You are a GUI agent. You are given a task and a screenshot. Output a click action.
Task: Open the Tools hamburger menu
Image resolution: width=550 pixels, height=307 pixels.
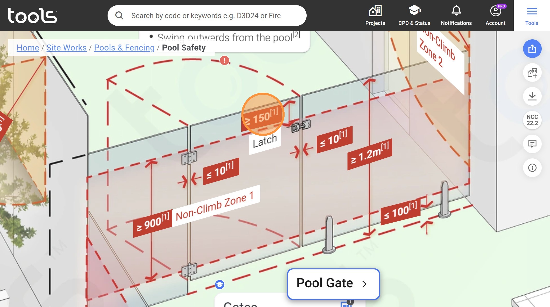point(532,16)
